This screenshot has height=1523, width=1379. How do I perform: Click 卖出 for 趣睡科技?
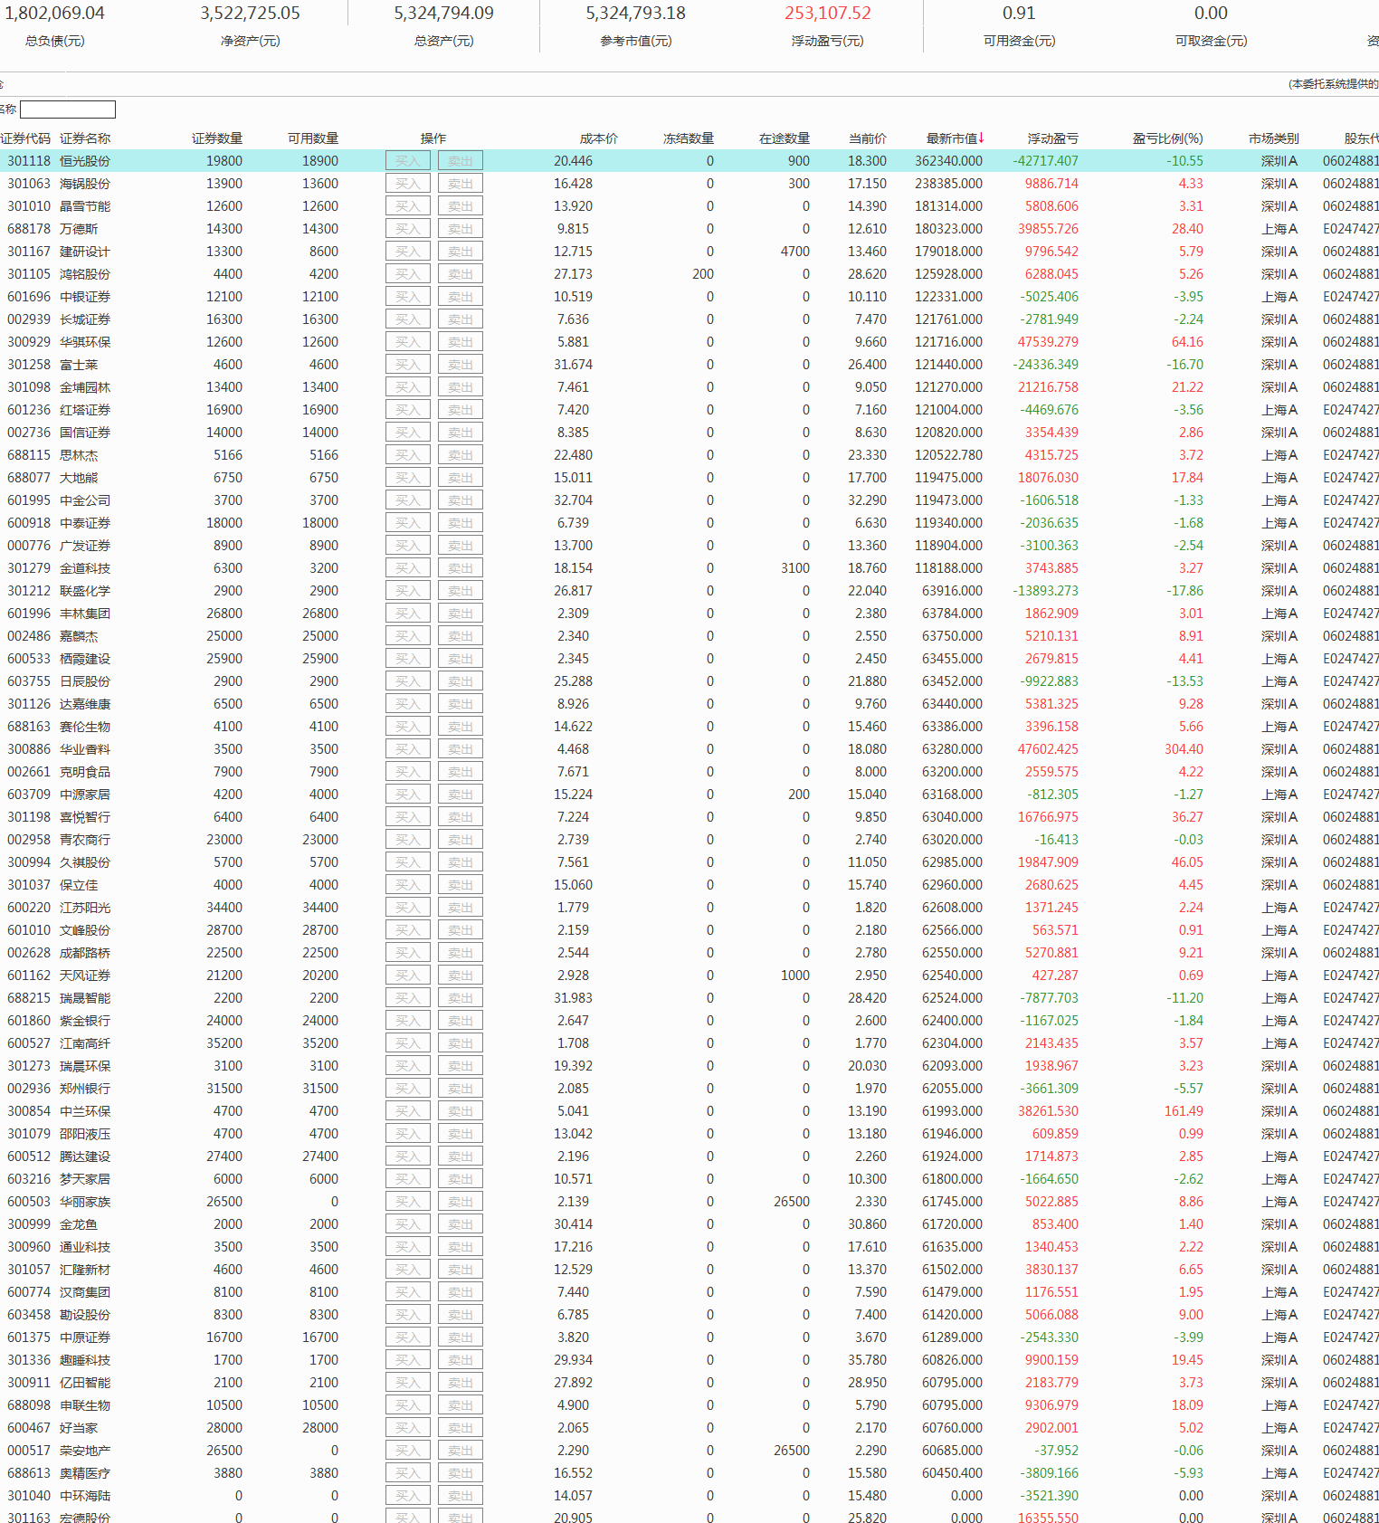pos(461,1360)
